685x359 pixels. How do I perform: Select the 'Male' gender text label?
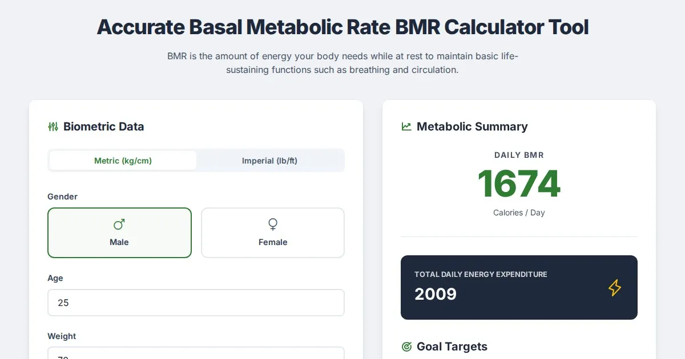pos(119,242)
